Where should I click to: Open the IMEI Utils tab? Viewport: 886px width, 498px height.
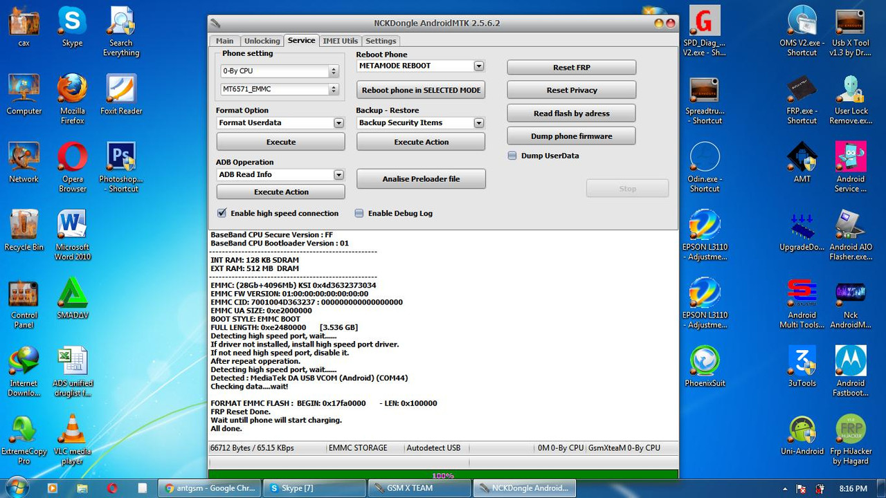coord(341,41)
